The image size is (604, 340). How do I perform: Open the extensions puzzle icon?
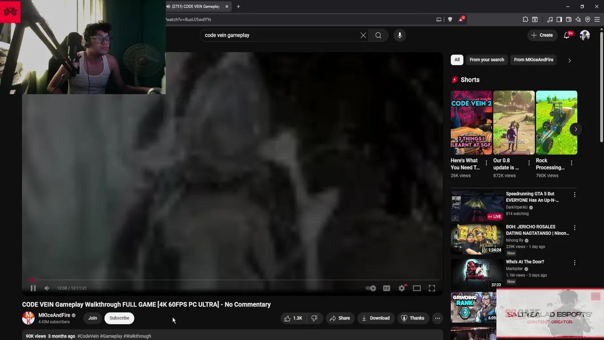tap(525, 19)
